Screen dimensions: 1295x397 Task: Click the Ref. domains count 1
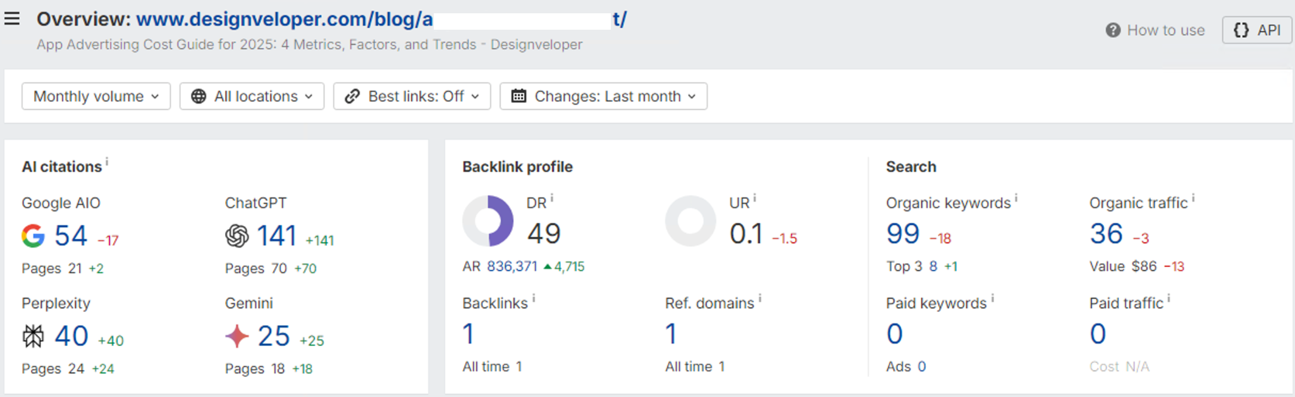point(672,334)
